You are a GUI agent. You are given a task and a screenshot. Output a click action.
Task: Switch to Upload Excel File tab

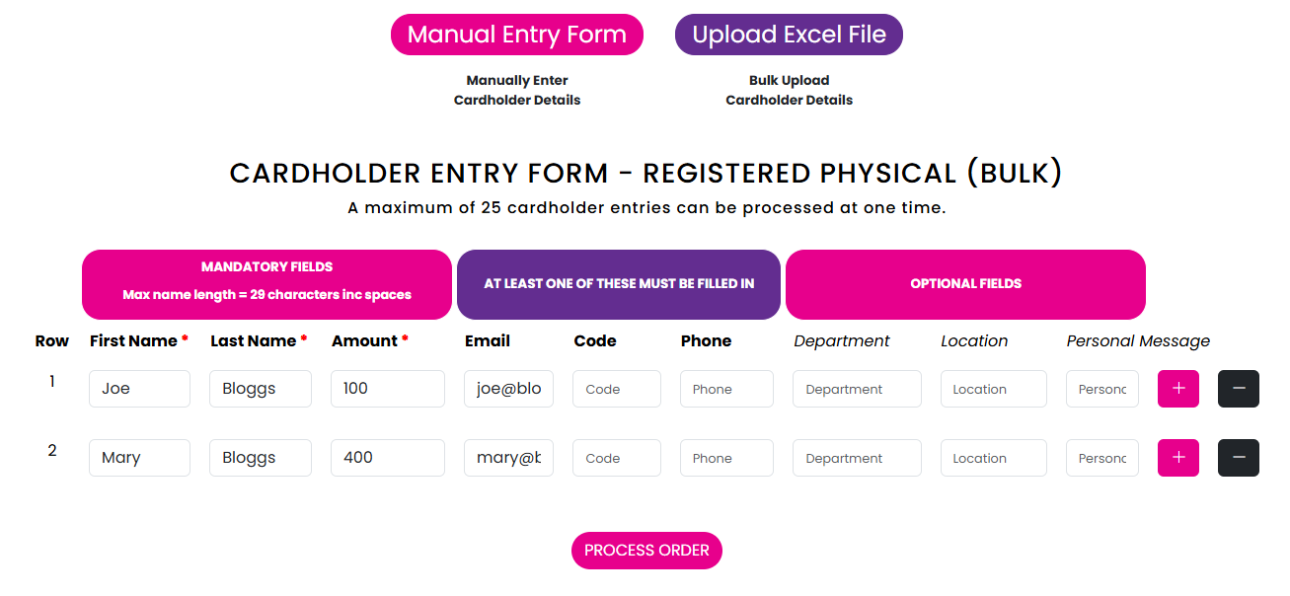tap(789, 35)
